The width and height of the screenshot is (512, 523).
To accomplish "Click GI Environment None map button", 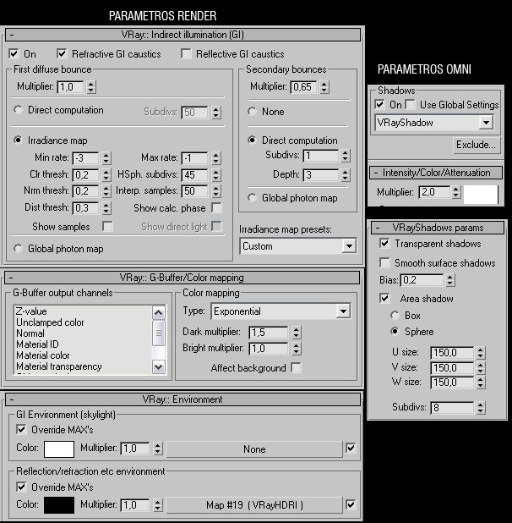I will (254, 449).
